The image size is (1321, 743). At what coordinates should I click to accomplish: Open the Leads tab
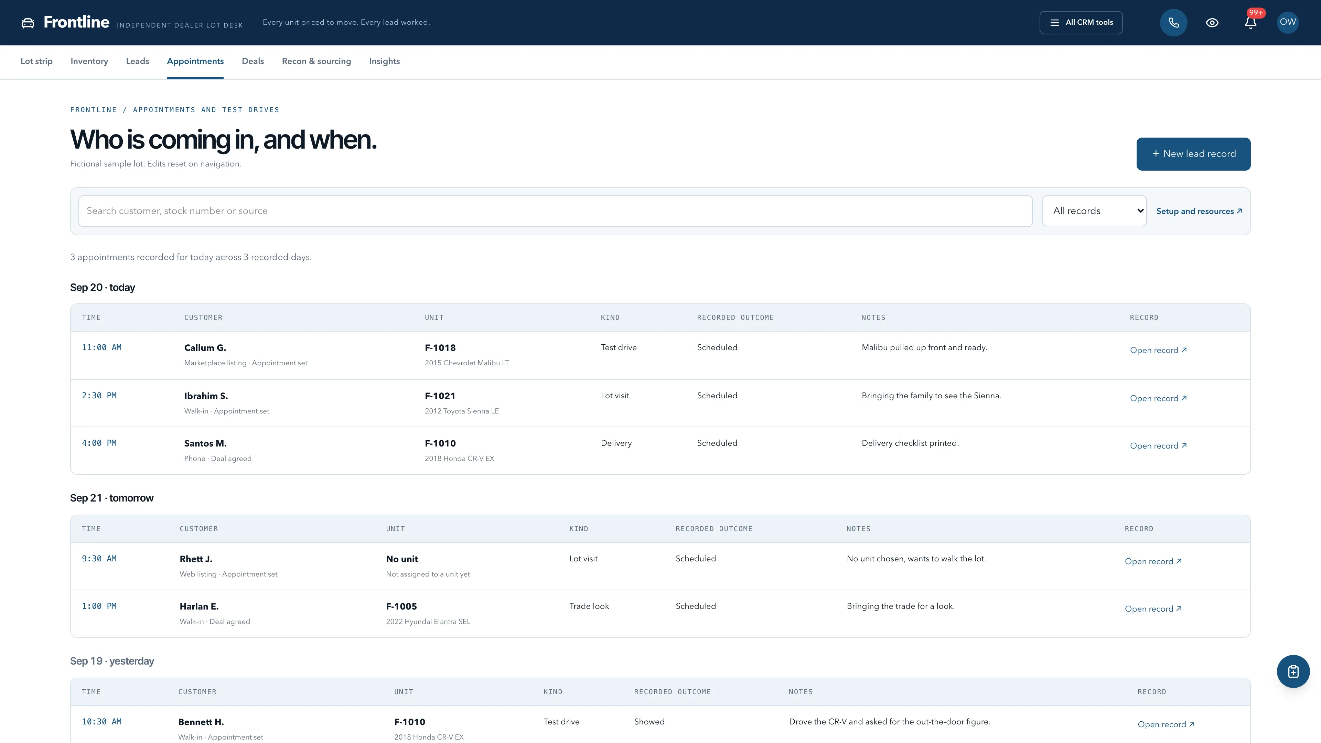click(138, 61)
